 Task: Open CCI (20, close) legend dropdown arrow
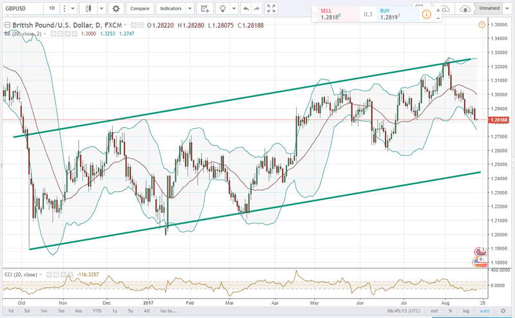pyautogui.click(x=41, y=275)
